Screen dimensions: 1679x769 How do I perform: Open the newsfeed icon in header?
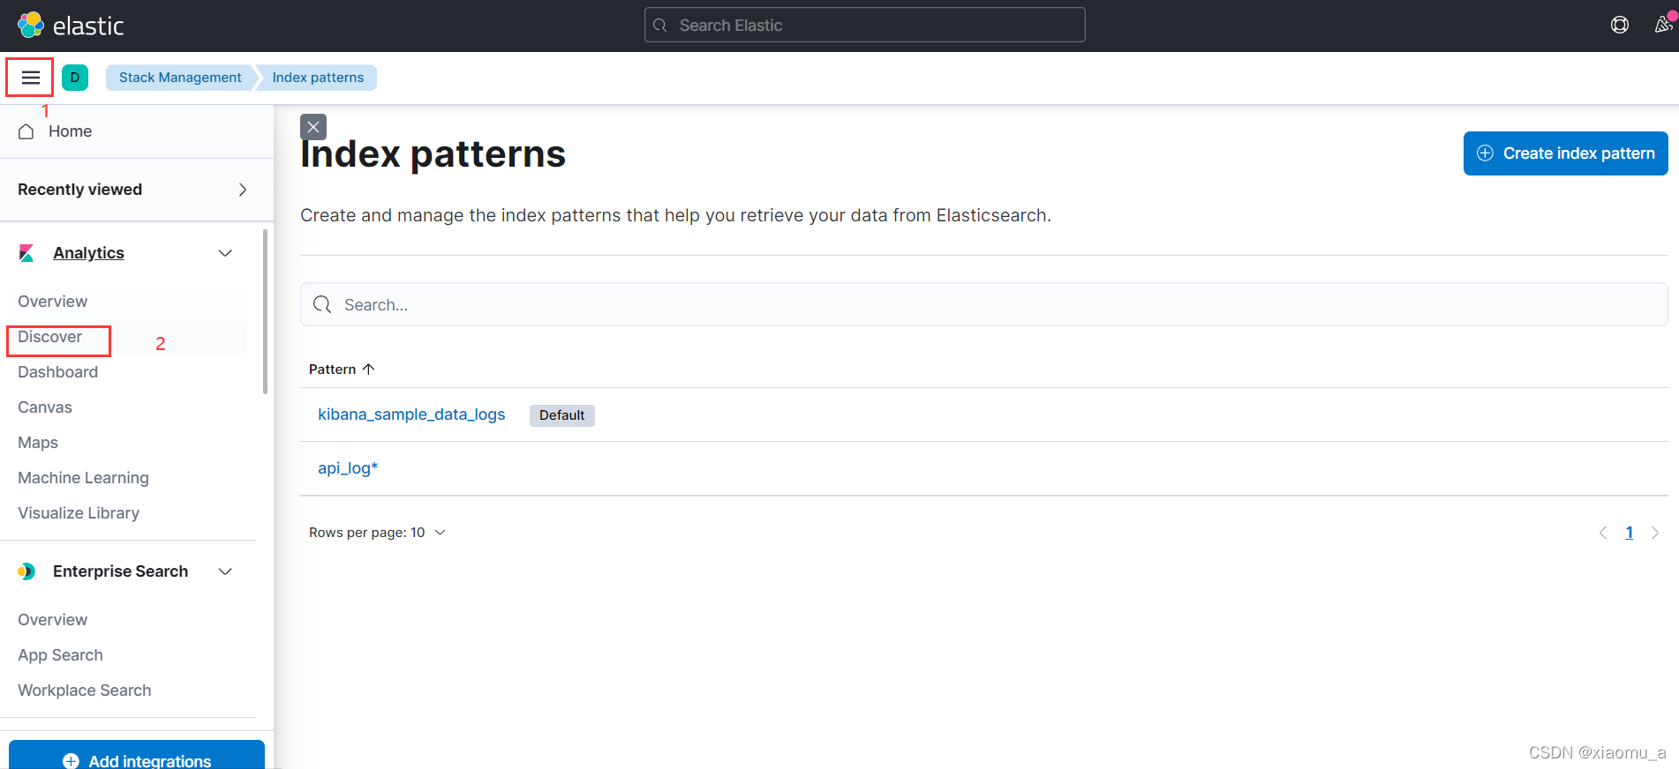point(1664,24)
